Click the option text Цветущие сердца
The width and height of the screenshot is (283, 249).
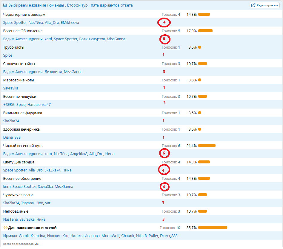(19, 162)
